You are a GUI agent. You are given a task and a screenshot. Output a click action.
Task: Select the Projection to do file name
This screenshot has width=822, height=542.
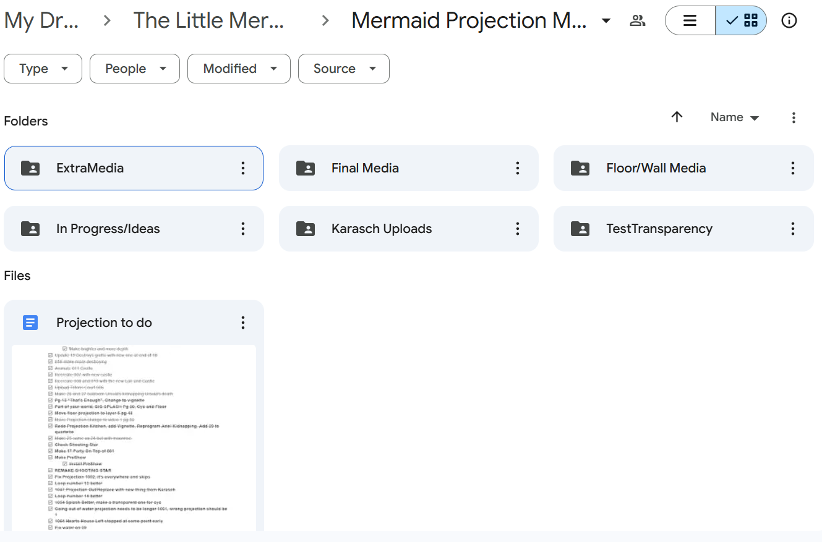104,323
